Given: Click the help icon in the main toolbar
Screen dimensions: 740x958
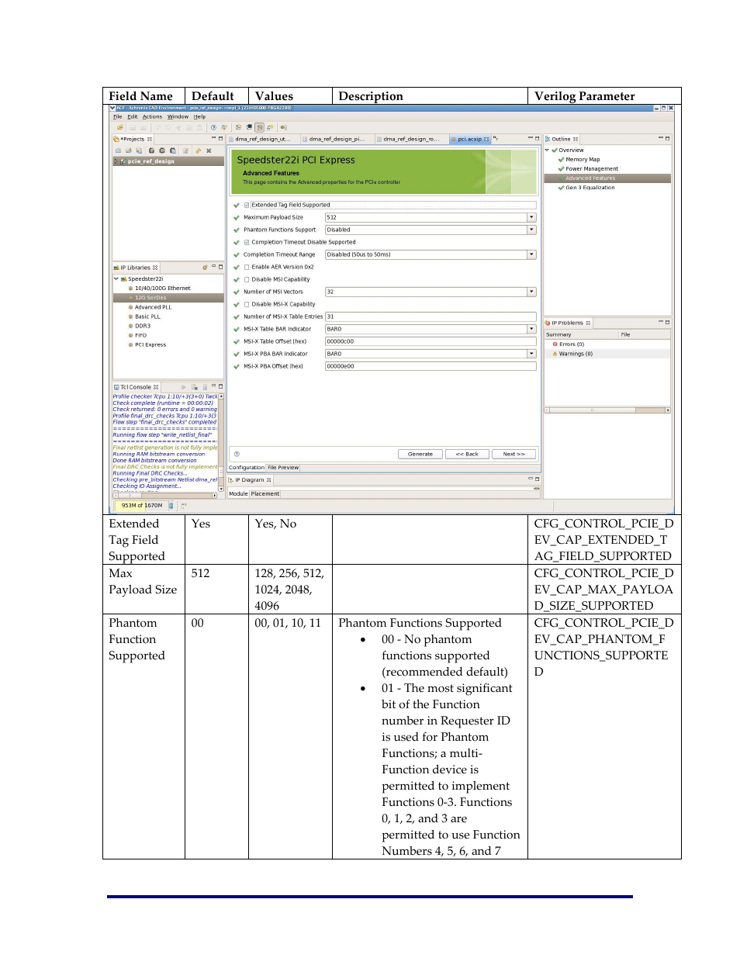Looking at the screenshot, I should [213, 127].
